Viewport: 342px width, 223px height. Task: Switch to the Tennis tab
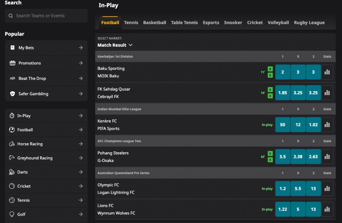[x=131, y=22]
